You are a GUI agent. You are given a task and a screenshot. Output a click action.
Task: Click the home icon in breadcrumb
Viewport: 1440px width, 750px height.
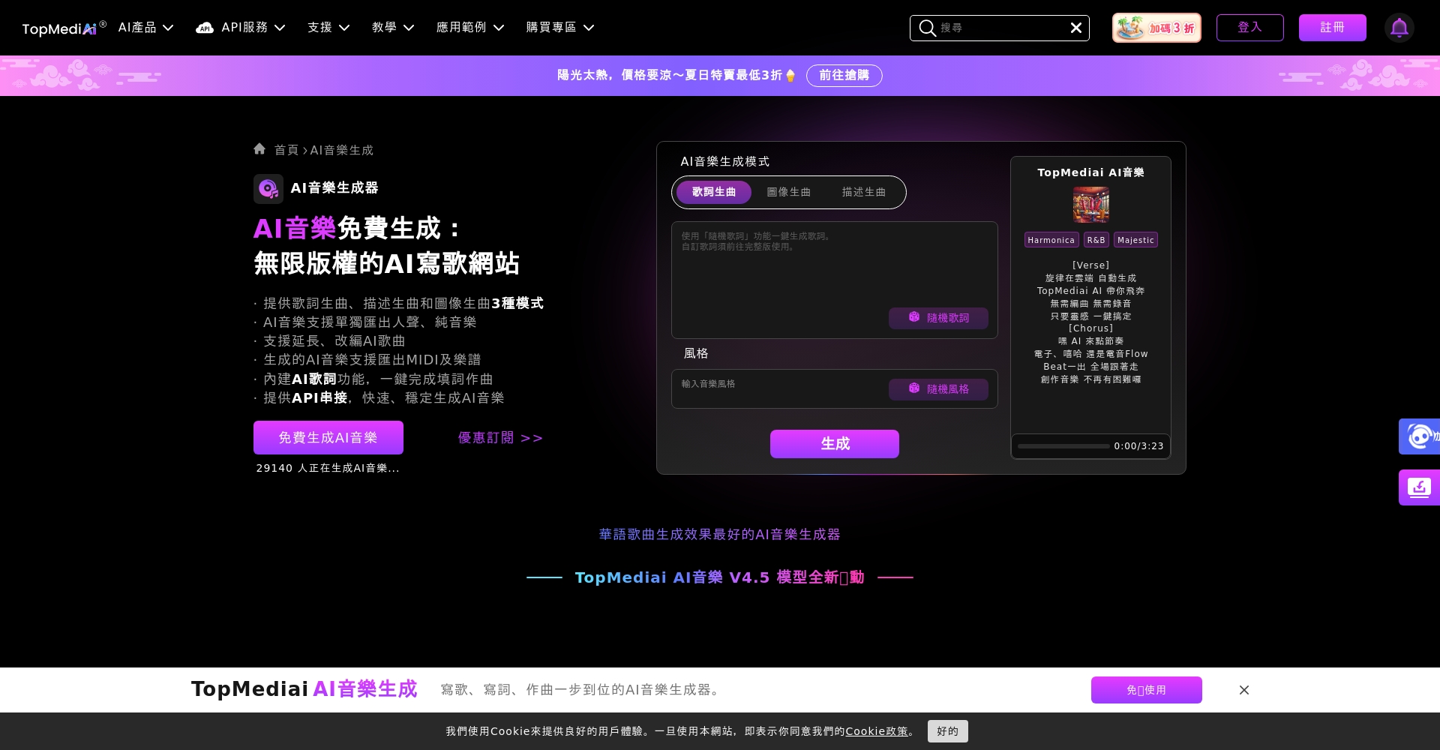tap(259, 148)
